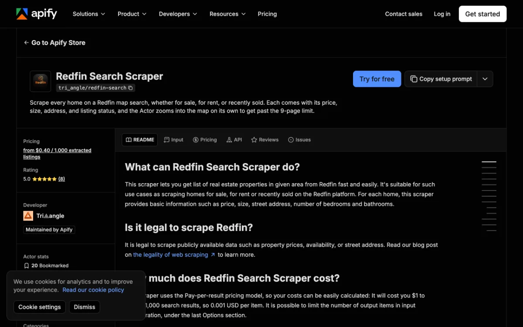Viewport: 523px width, 327px height.
Task: Click the Try for free button
Action: [377, 79]
